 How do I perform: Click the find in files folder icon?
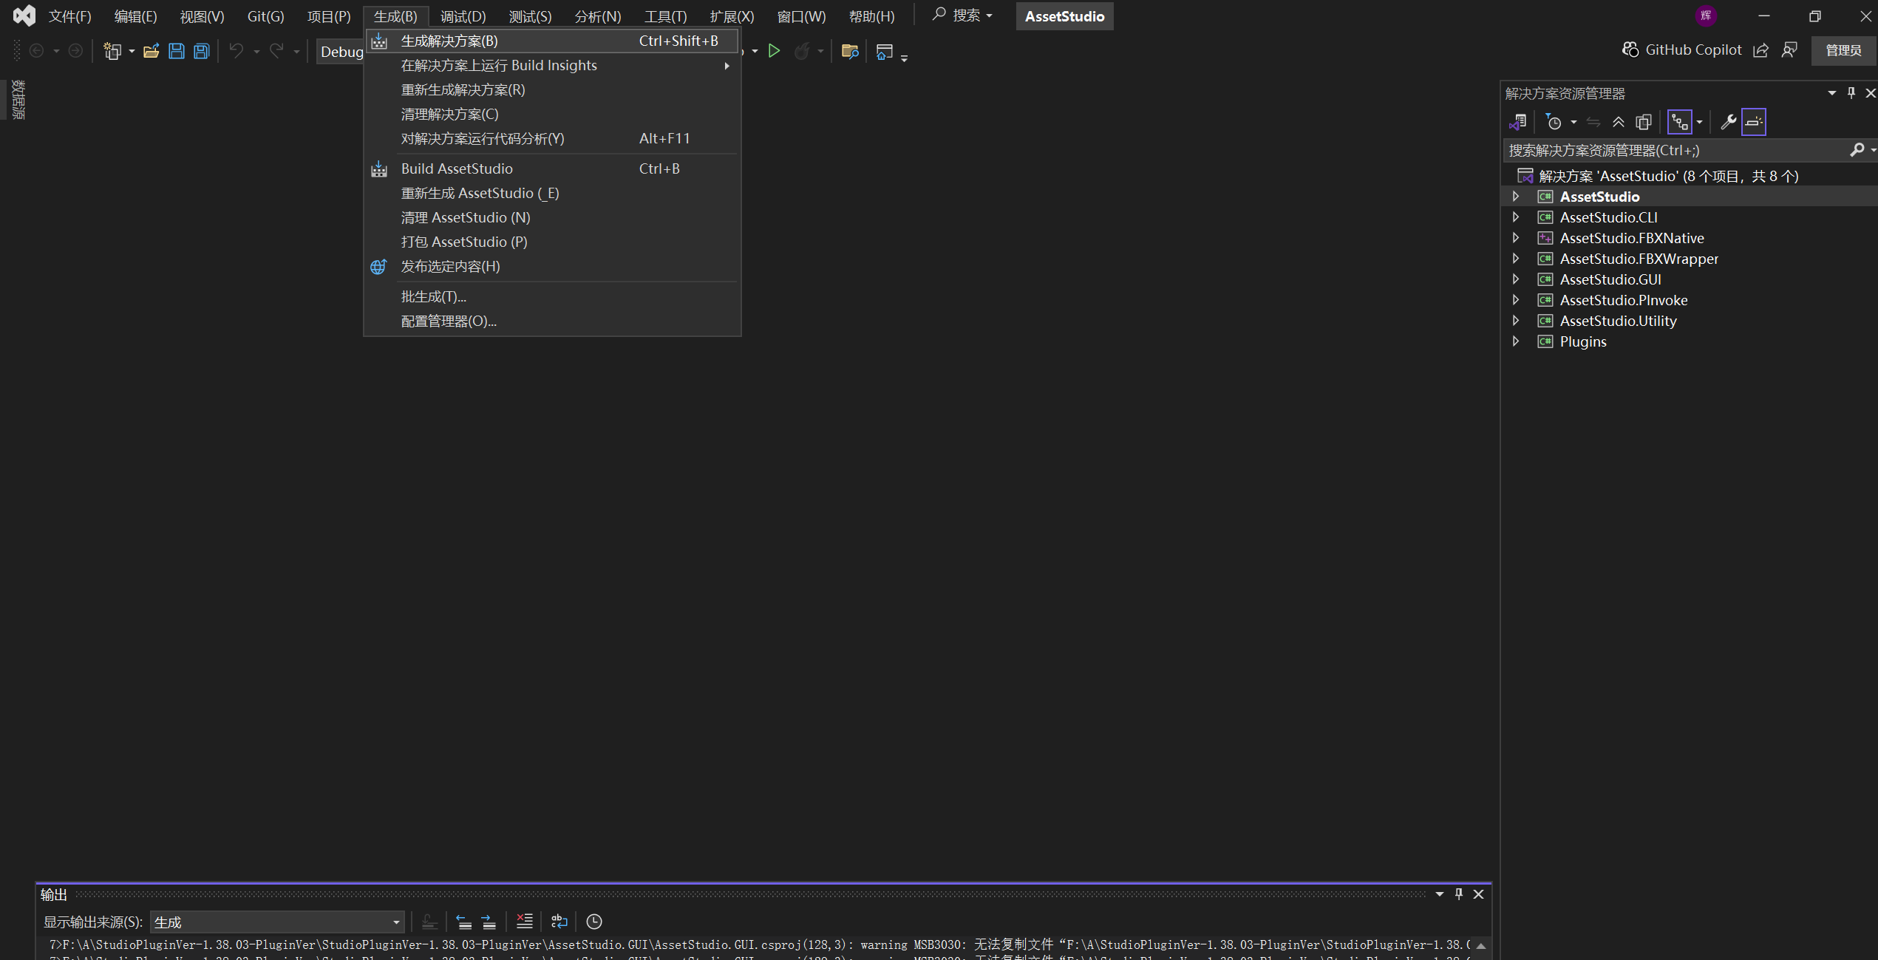[849, 51]
